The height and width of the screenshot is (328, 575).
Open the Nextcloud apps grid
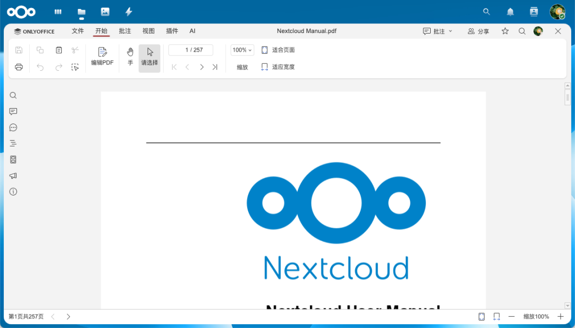57,11
